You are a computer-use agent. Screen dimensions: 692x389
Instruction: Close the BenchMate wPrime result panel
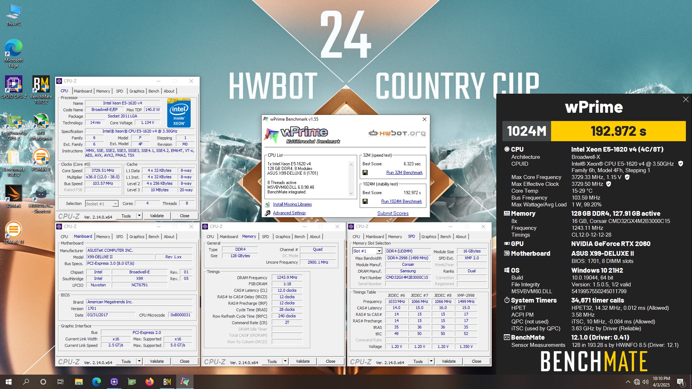(x=686, y=99)
